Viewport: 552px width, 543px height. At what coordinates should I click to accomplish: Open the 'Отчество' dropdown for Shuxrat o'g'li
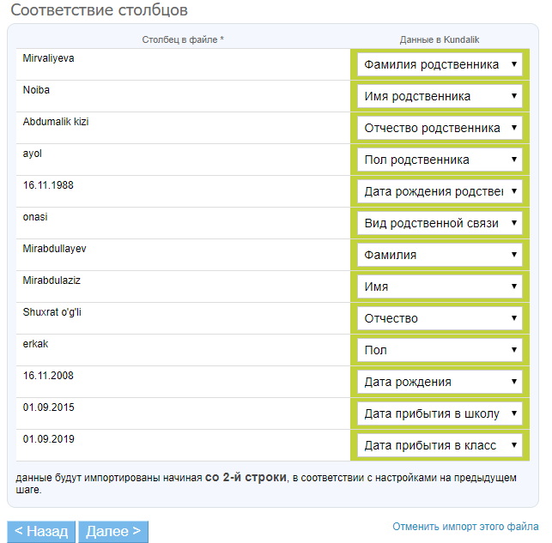coord(440,318)
